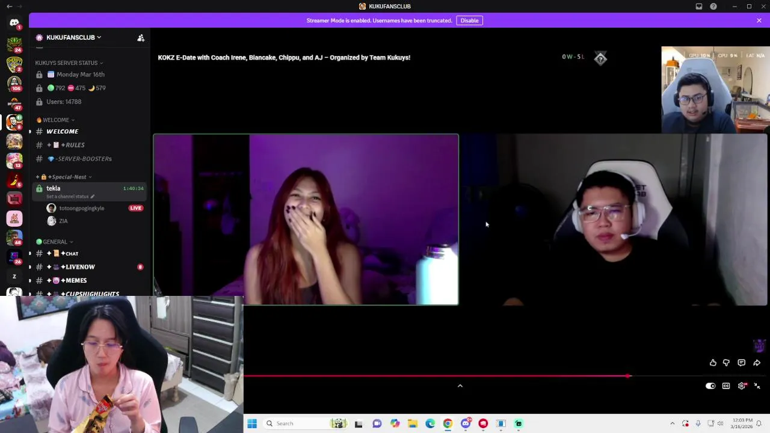Click invite people icon beside KUKUFANSCLUB
770x433 pixels.
141,37
